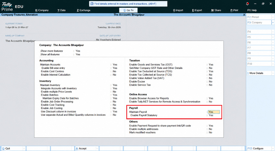The width and height of the screenshot is (275, 151).
Task: Expand the arrow next to Quit
Action: click(24, 148)
